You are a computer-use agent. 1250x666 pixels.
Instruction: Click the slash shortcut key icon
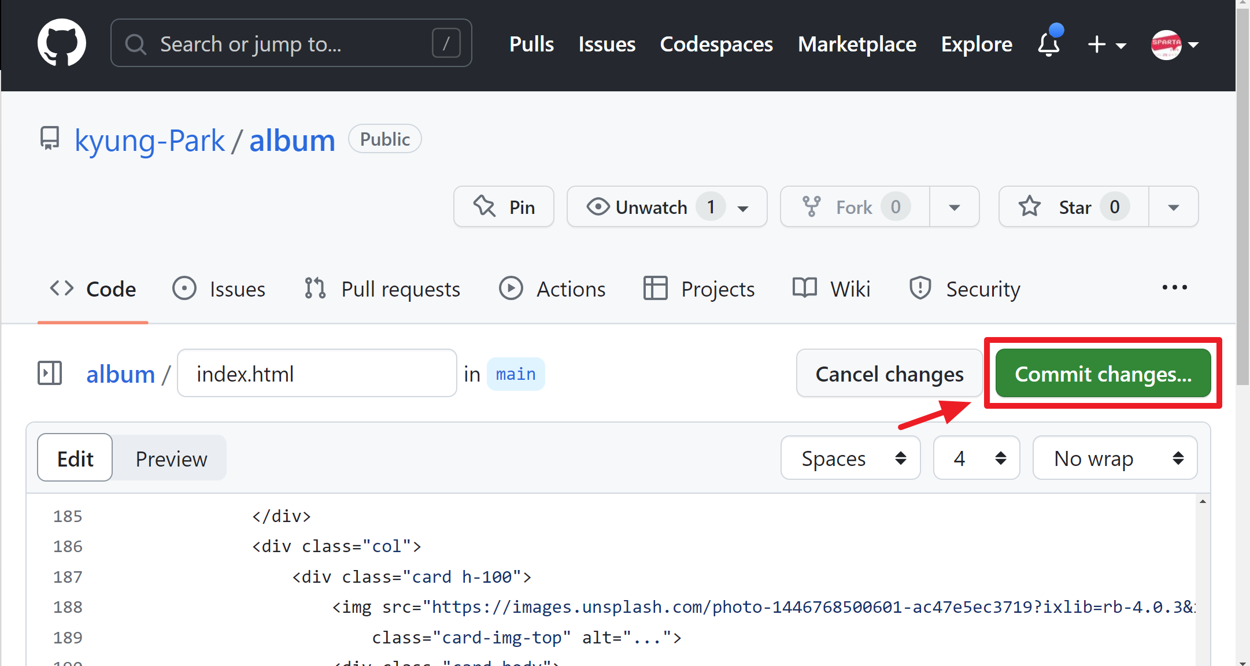click(446, 43)
